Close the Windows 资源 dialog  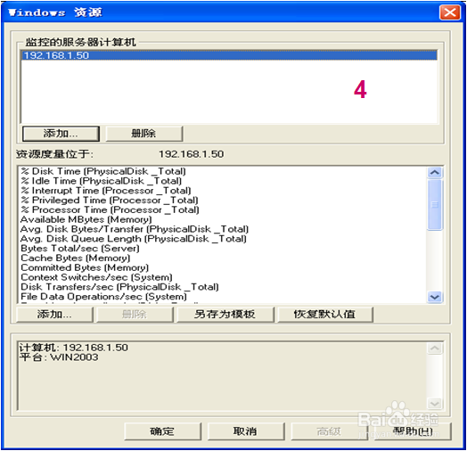450,12
